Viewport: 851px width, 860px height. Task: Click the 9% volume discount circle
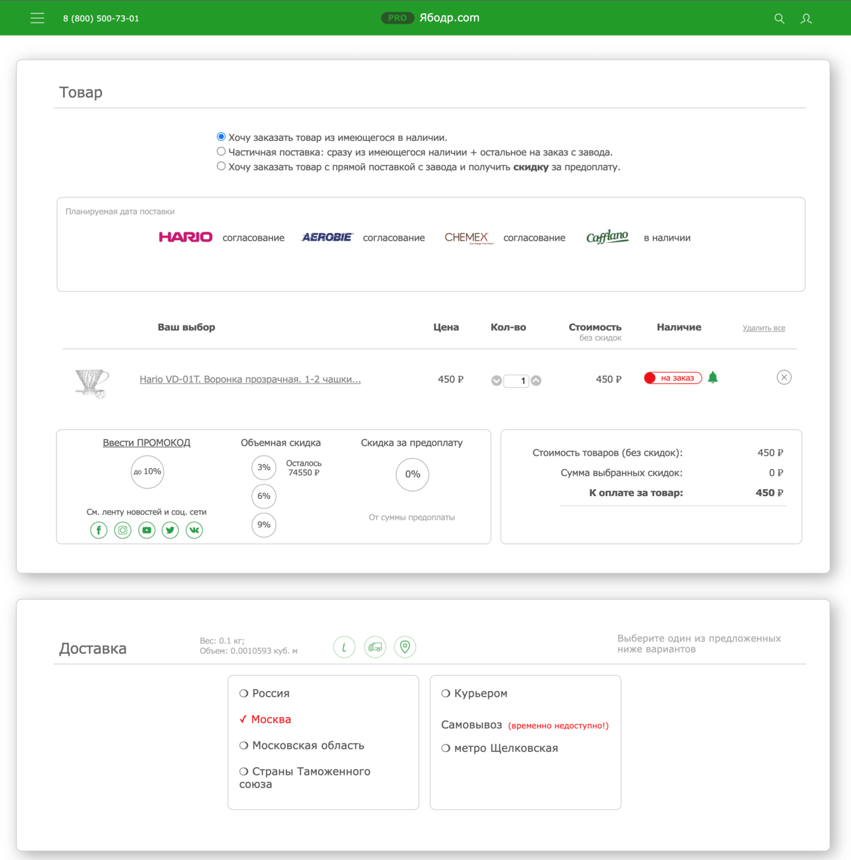coord(264,525)
